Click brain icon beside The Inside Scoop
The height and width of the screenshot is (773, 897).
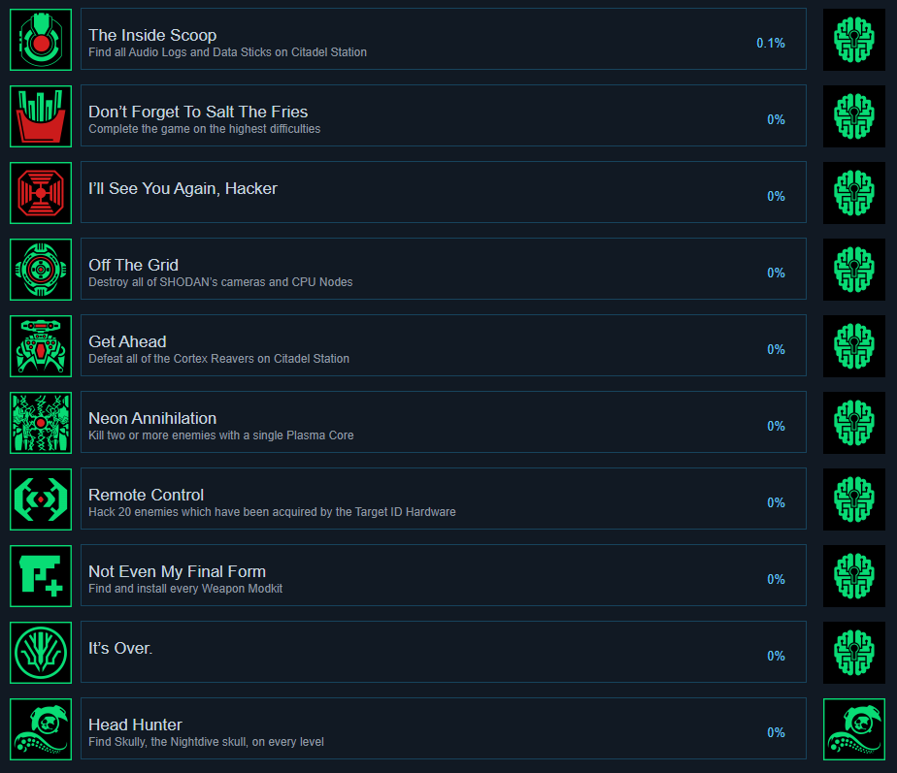tap(854, 40)
